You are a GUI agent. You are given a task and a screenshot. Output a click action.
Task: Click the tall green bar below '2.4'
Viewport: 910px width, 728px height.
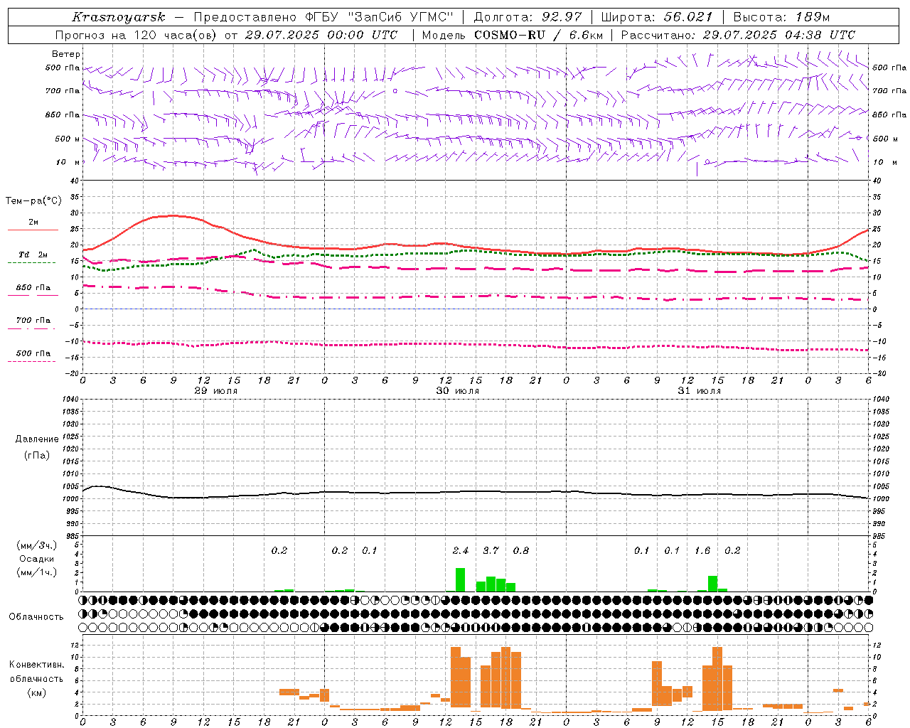click(x=461, y=579)
